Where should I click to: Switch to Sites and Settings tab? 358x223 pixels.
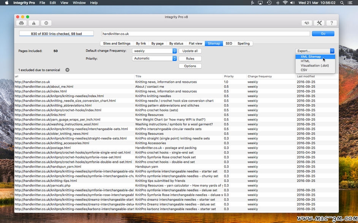[117, 44]
